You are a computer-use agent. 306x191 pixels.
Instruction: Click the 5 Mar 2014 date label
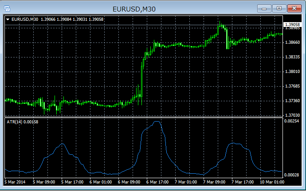click(x=15, y=182)
